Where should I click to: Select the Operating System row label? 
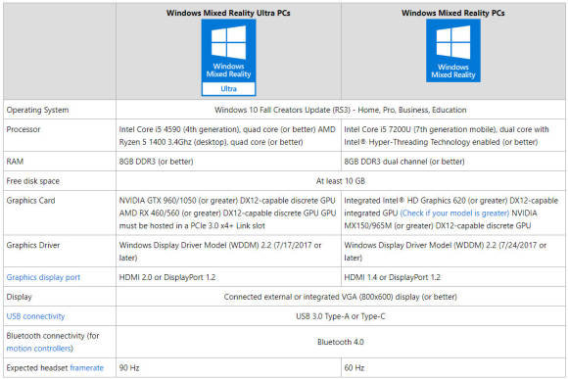(37, 110)
